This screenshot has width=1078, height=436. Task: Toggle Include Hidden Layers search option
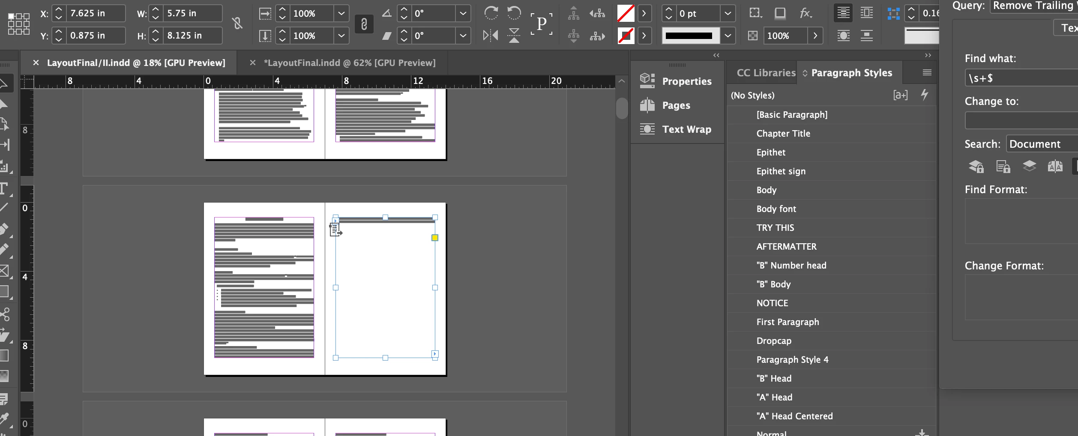click(x=1029, y=166)
